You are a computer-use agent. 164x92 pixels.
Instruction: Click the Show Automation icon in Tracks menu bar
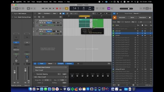coord(60,14)
